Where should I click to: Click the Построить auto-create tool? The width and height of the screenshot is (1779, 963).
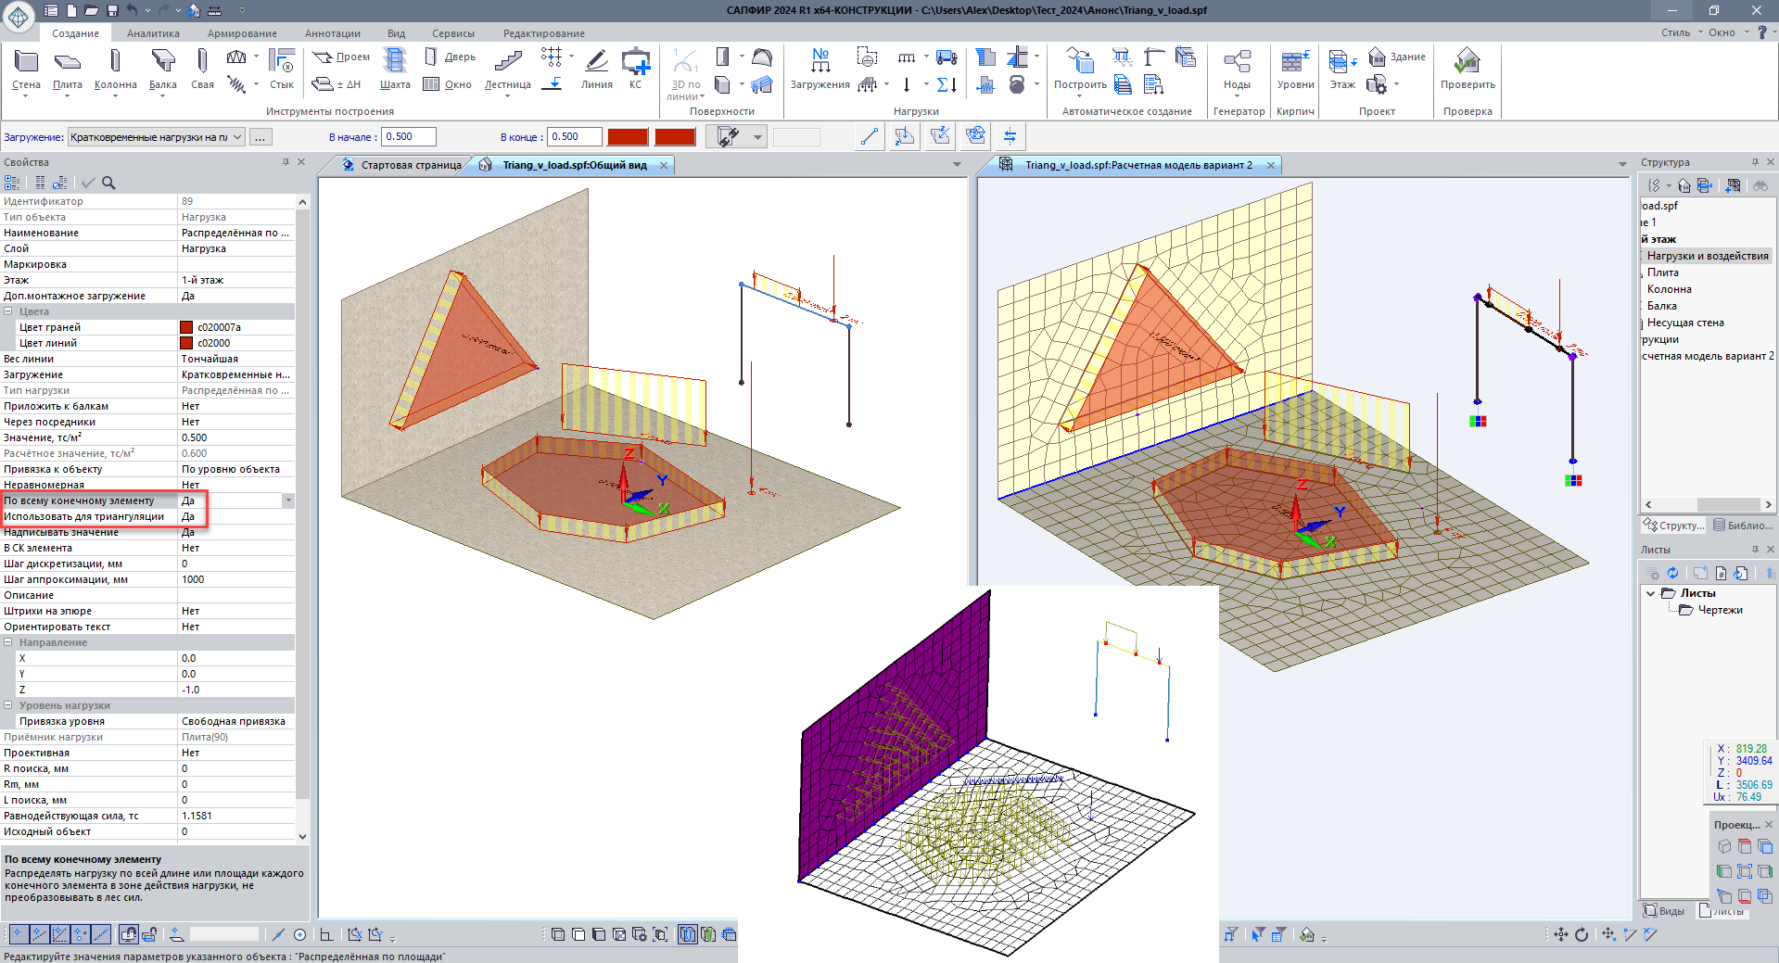pos(1080,70)
